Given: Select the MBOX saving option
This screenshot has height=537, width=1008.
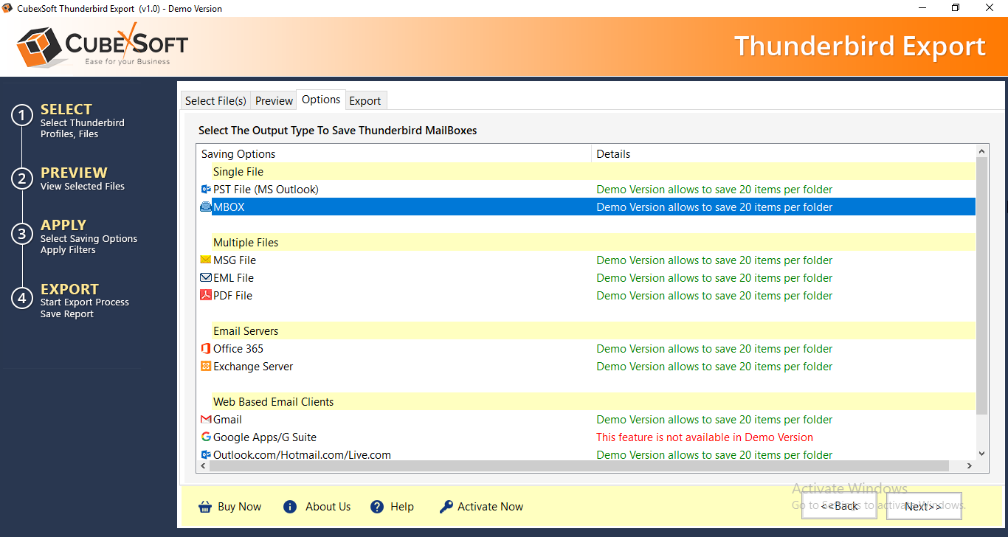Looking at the screenshot, I should click(229, 207).
